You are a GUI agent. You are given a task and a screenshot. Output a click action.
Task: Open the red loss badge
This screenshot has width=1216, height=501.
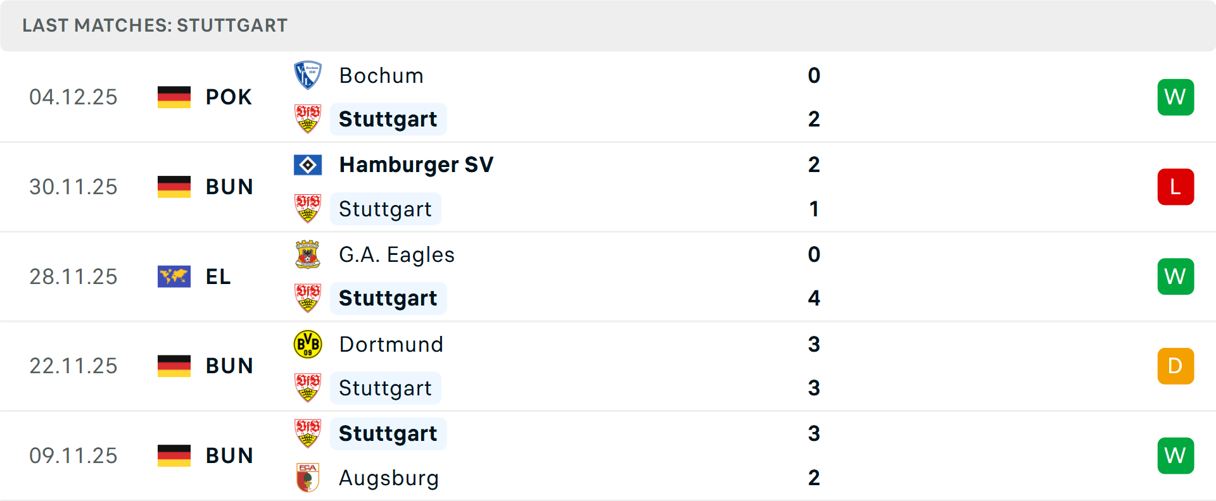(1175, 187)
